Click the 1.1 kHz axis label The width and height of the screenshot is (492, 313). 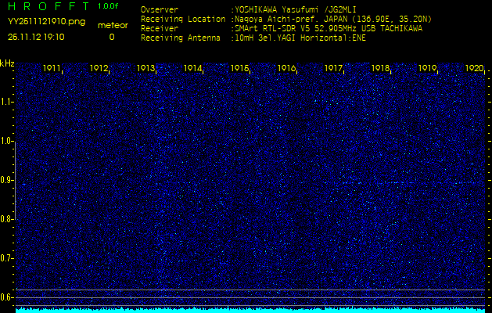pyautogui.click(x=6, y=102)
